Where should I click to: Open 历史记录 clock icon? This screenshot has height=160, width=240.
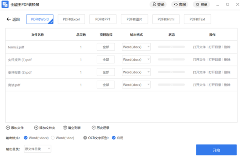click(x=94, y=128)
